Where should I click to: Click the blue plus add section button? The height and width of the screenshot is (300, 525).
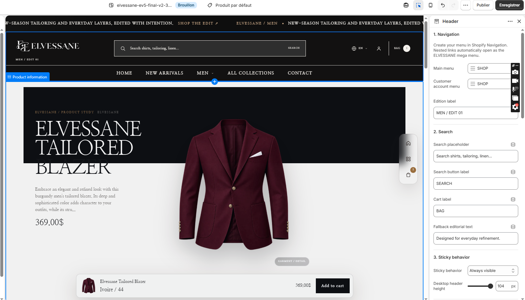215,82
